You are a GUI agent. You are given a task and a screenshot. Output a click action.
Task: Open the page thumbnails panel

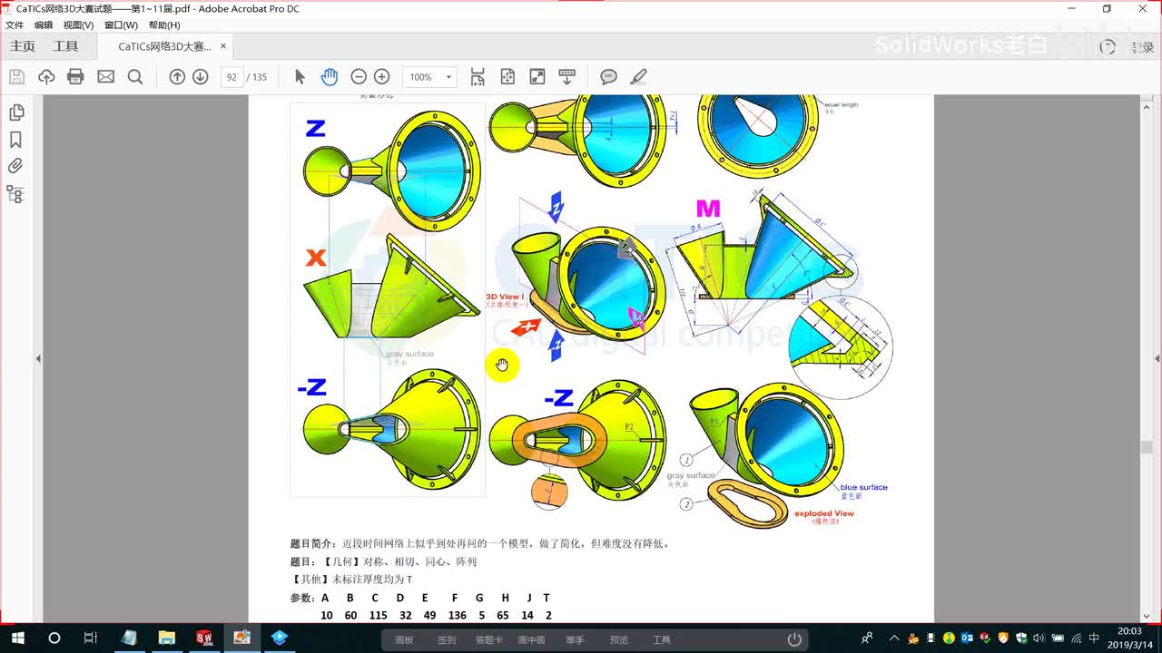coord(15,112)
